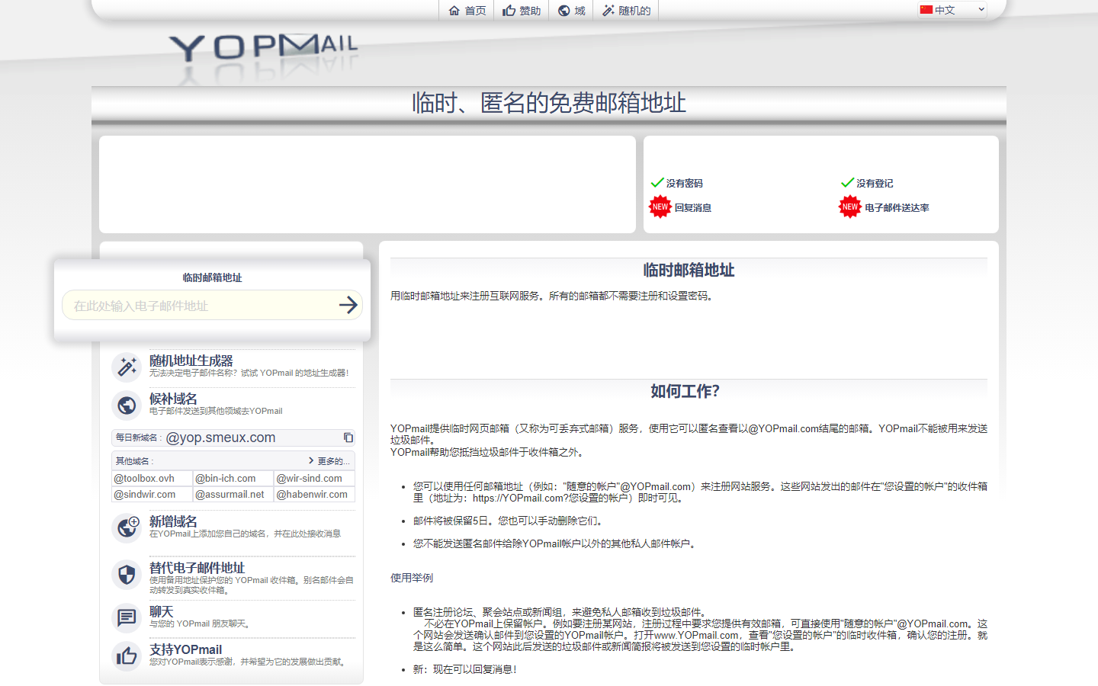Open the 赞助 sponsor menu item

tap(522, 11)
